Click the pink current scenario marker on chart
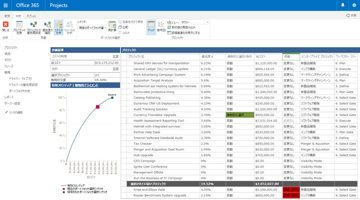The image size is (360, 200). click(x=98, y=107)
